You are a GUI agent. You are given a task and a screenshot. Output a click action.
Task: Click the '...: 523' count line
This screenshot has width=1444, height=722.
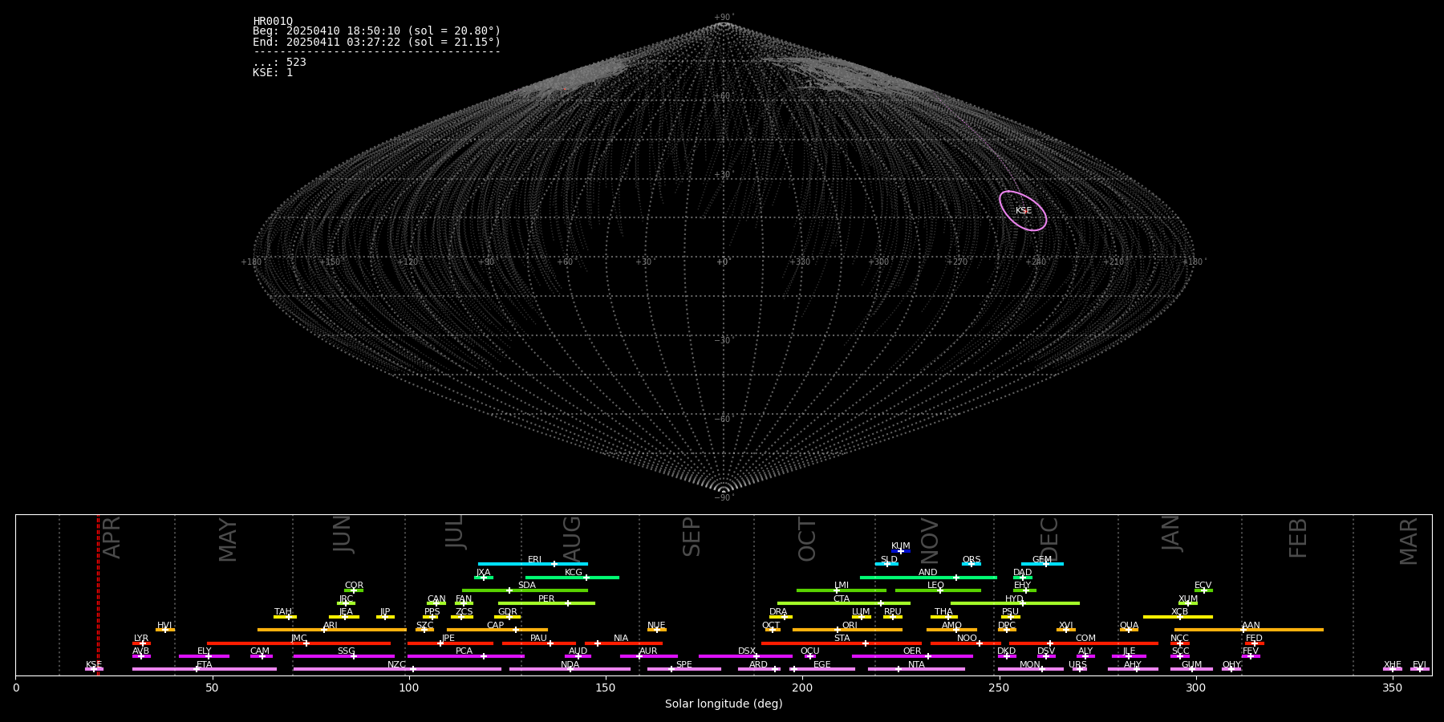279,63
